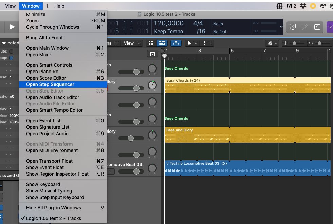Screen dimensions: 333x224
Task: Toggle the Mute checkbox in region inspector
Action: click(11, 51)
